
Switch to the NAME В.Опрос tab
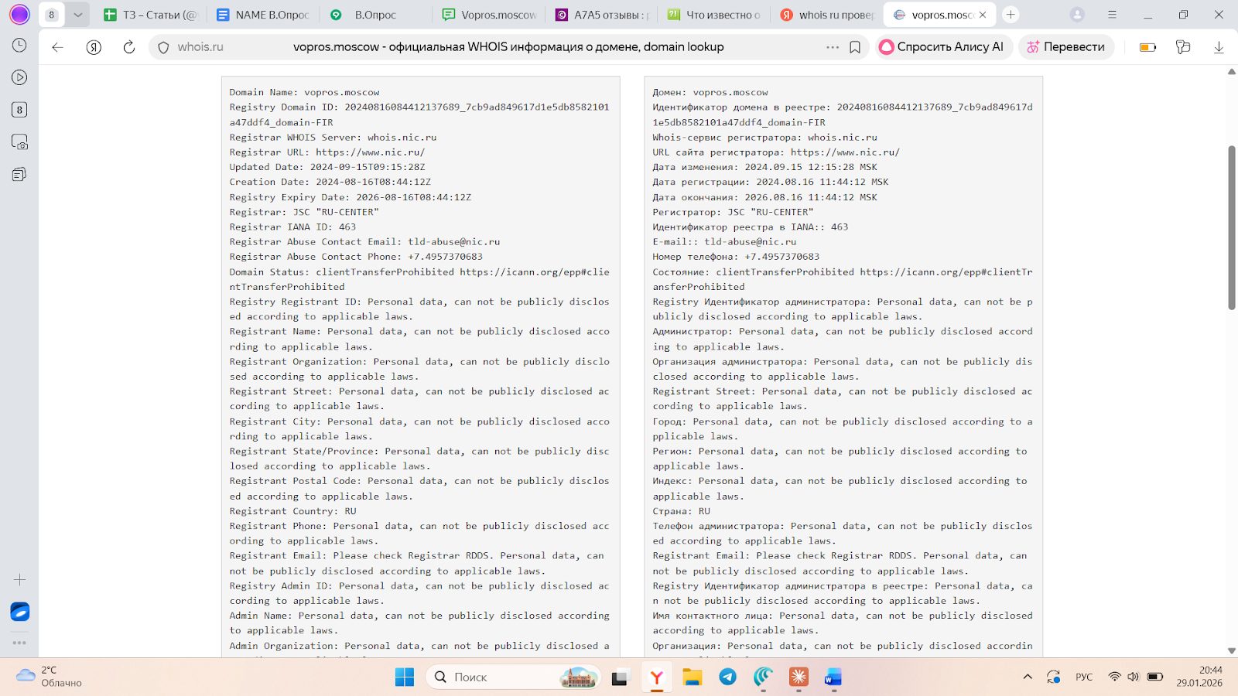pos(264,15)
